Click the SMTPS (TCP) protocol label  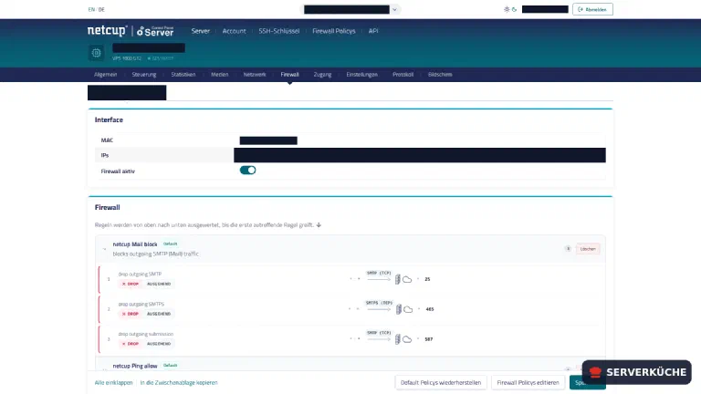(x=379, y=303)
